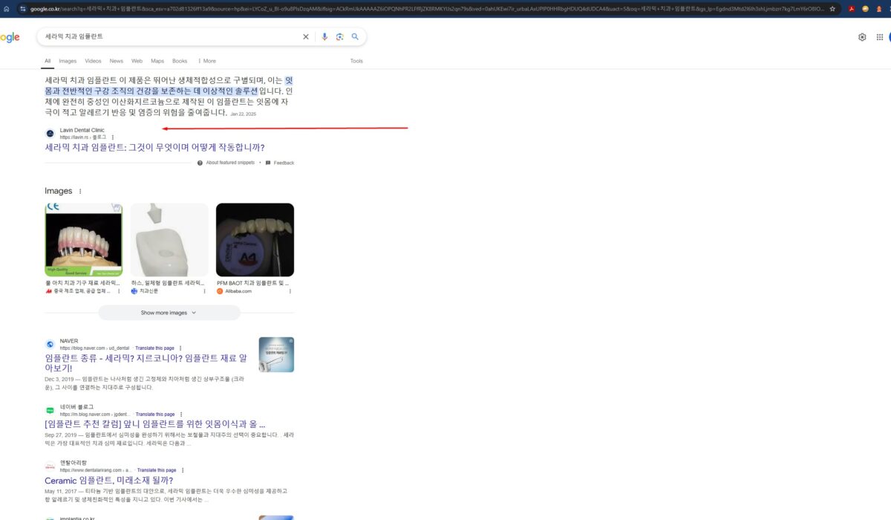
Task: Switch to the Images tab
Action: tap(68, 61)
